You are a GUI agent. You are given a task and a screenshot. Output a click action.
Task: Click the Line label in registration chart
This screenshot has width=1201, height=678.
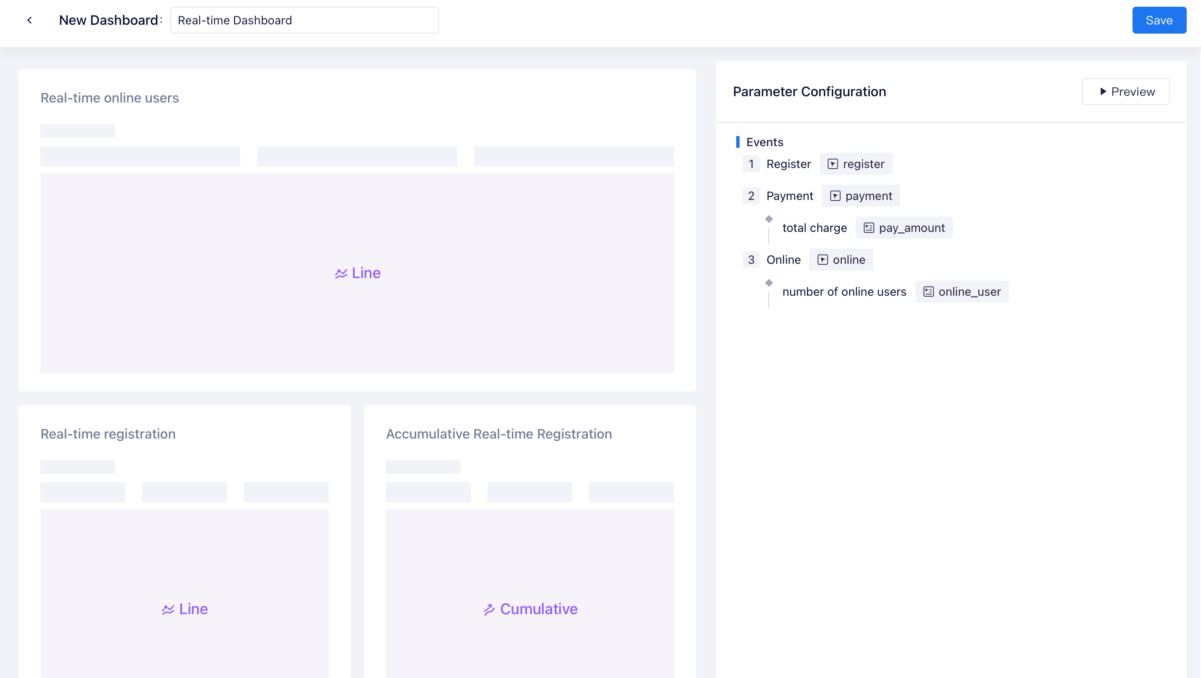point(193,609)
